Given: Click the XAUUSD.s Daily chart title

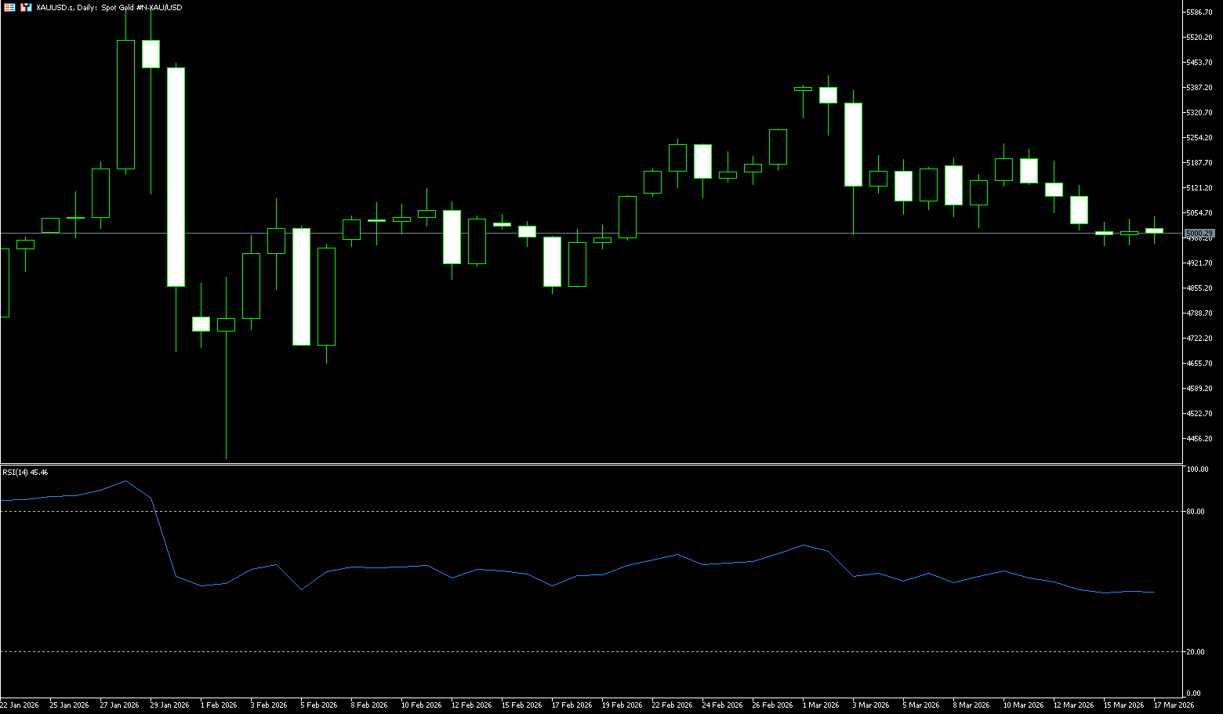Looking at the screenshot, I should 109,7.
